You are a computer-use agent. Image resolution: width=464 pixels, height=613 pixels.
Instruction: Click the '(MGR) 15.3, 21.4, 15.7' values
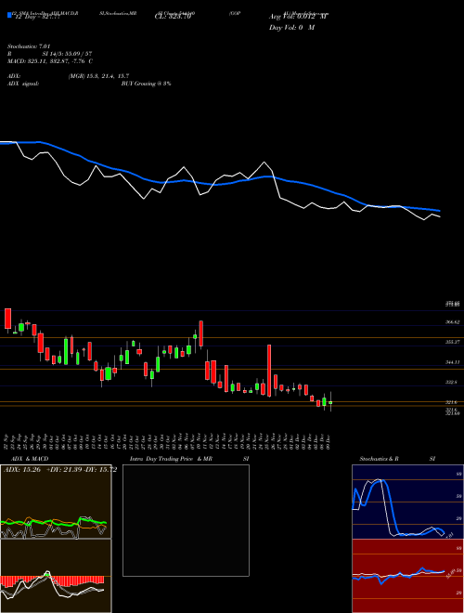[98, 76]
